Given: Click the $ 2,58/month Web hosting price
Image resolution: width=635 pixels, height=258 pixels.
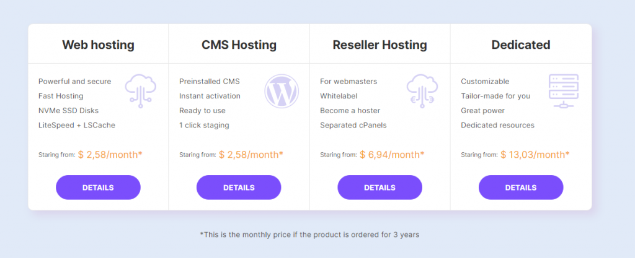Looking at the screenshot, I should (x=110, y=154).
